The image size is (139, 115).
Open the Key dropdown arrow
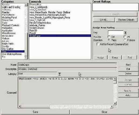(126, 33)
